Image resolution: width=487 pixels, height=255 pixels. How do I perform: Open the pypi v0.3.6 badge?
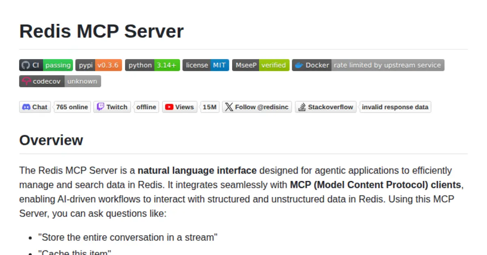pos(99,65)
